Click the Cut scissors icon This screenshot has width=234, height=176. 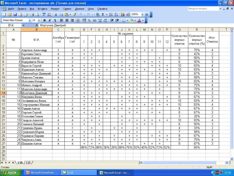pyautogui.click(x=56, y=15)
